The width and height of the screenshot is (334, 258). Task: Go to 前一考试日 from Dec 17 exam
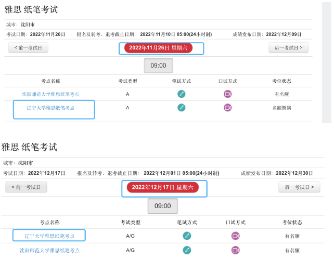coord(26,187)
